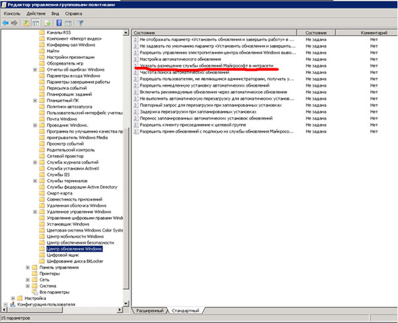Click the Export list toolbar icon
398x323 pixels.
[x=48, y=23]
